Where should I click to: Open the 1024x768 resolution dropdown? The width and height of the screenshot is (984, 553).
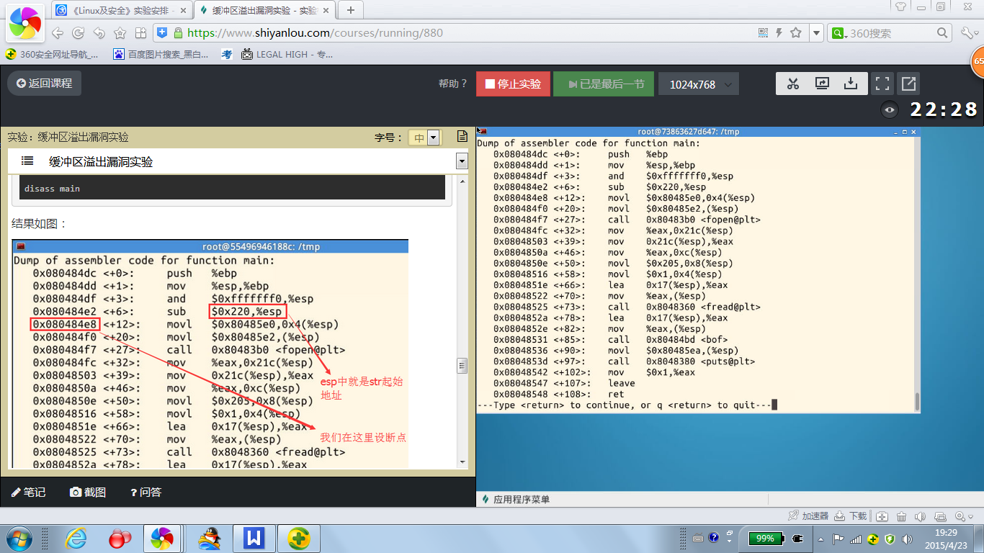click(699, 84)
